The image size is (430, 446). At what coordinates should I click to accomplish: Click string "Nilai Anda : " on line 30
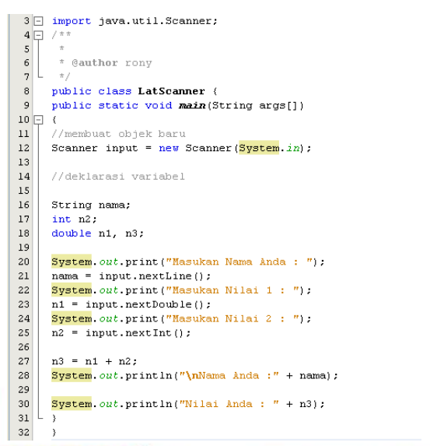229,404
